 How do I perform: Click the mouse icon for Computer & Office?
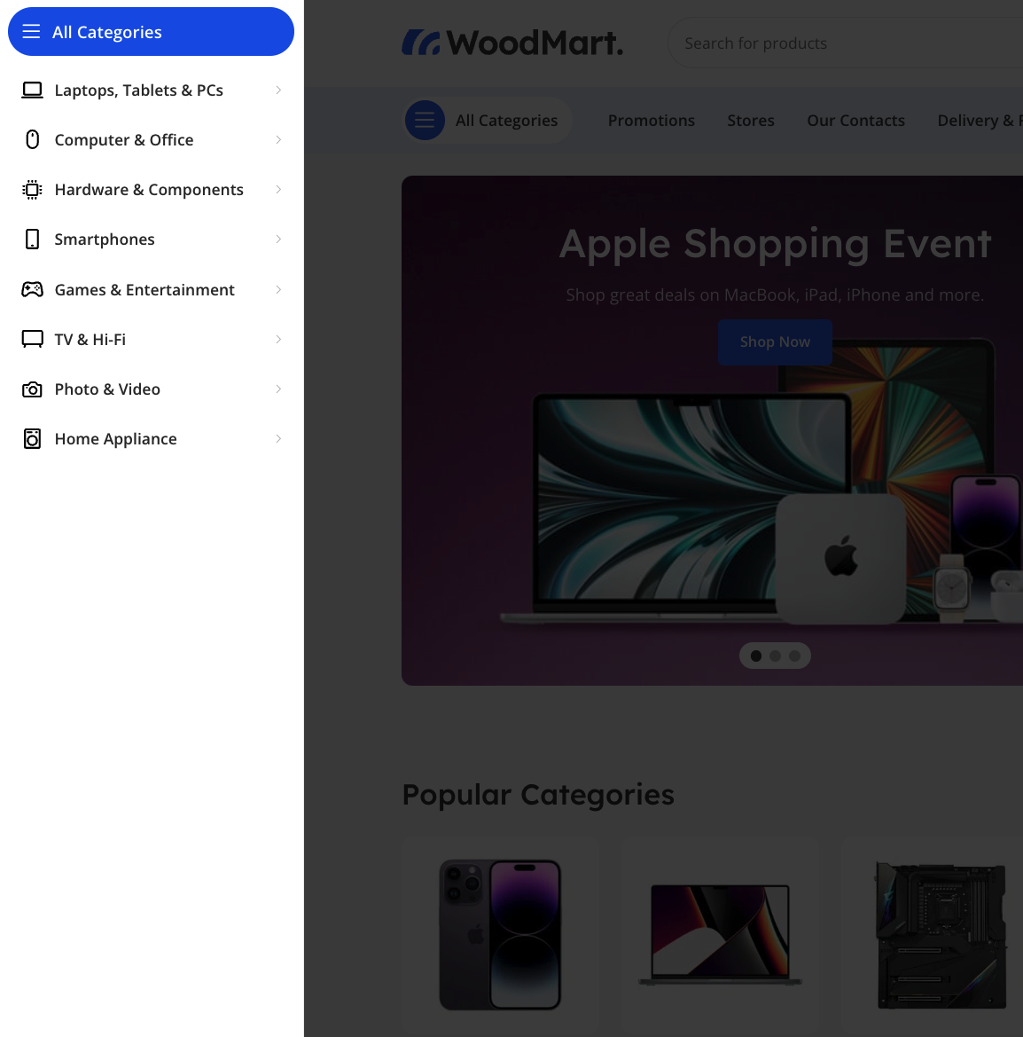pos(32,139)
